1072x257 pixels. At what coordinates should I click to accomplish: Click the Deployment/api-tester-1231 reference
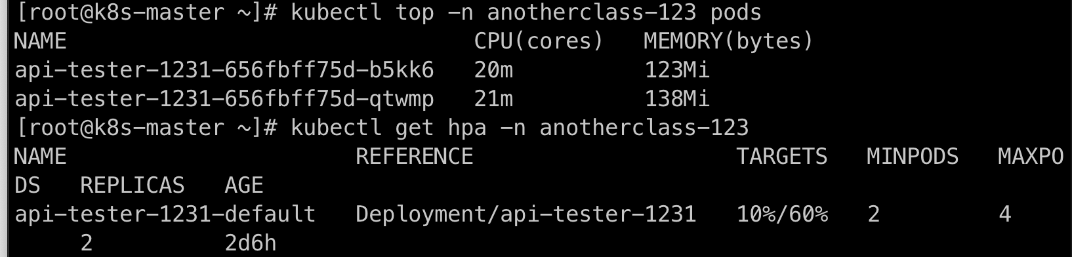click(526, 214)
